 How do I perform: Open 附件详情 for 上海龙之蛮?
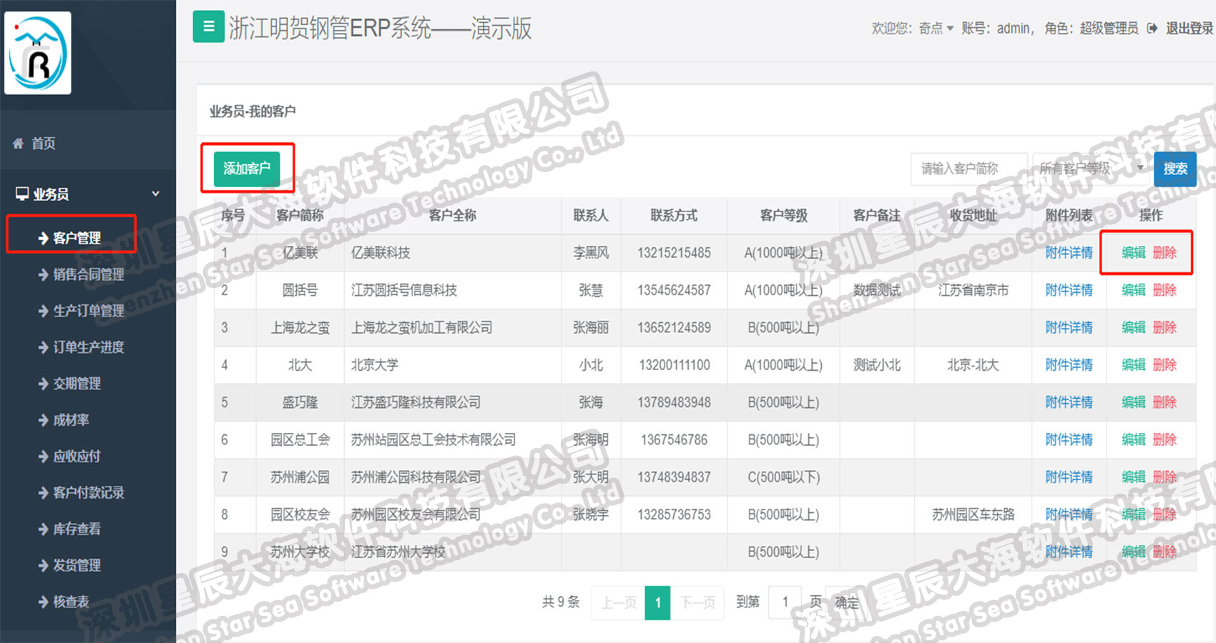(1069, 327)
